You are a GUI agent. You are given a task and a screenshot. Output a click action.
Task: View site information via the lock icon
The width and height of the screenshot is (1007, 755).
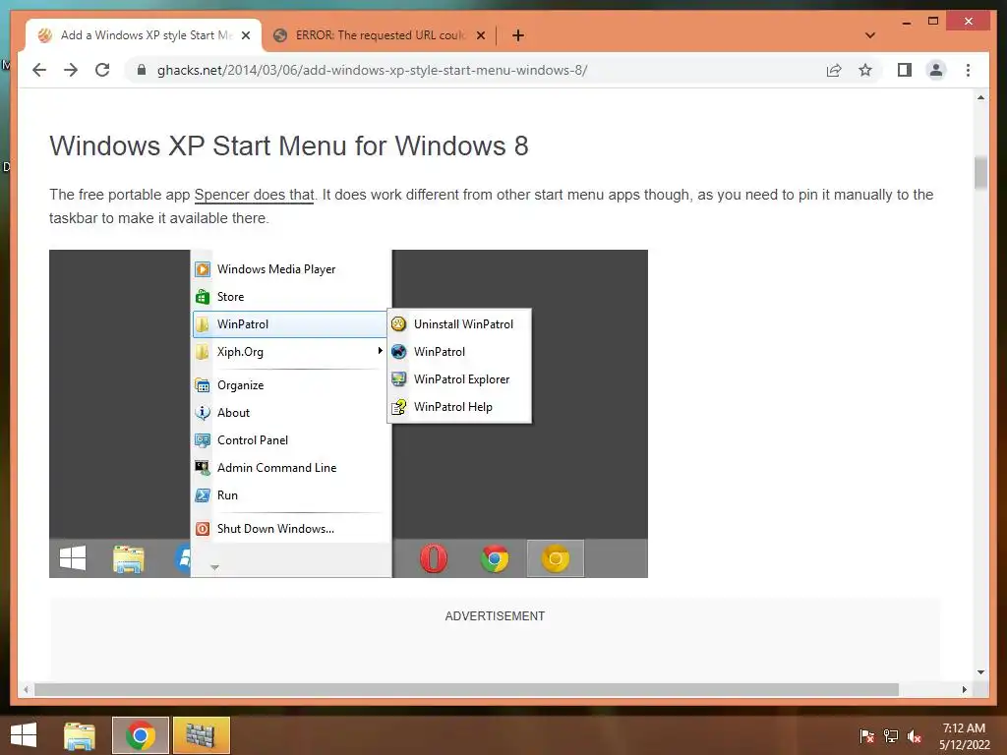[142, 70]
